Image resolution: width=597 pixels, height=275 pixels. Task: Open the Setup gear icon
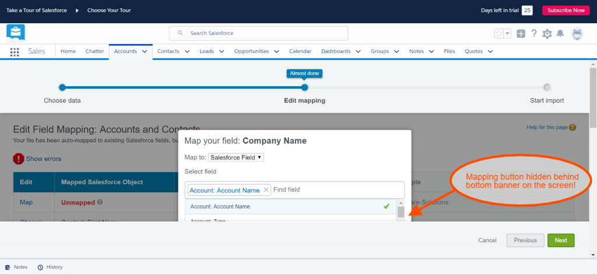click(547, 34)
